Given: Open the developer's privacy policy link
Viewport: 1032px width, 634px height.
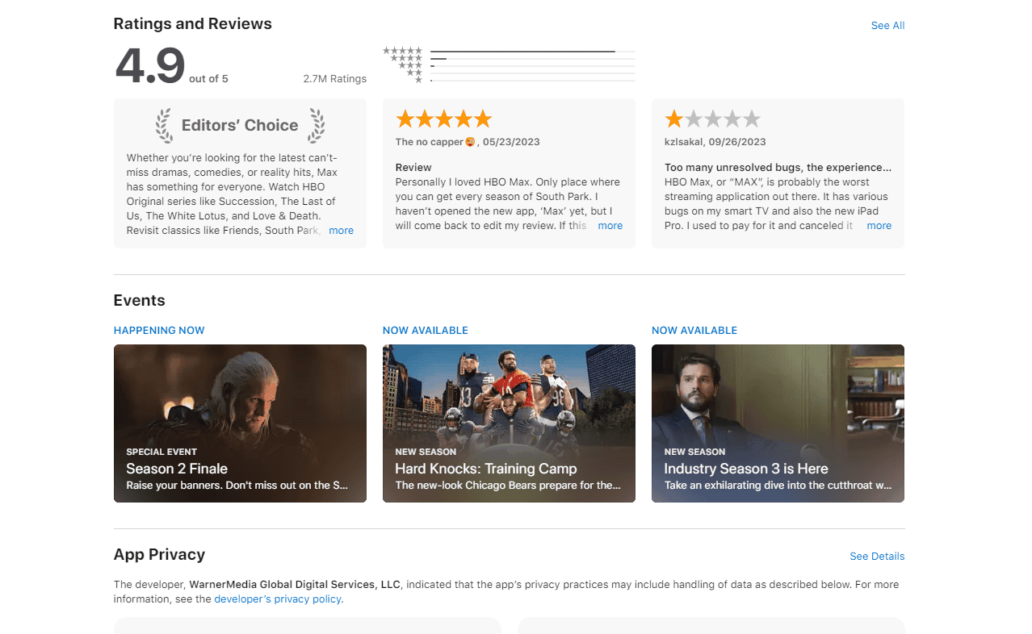Looking at the screenshot, I should point(278,599).
